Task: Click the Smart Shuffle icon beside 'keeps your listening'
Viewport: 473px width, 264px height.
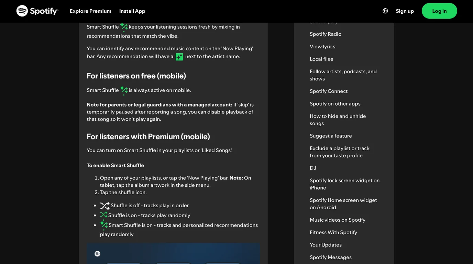Action: point(124,27)
